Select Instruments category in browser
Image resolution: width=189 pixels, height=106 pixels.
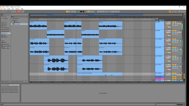[x=6, y=28]
